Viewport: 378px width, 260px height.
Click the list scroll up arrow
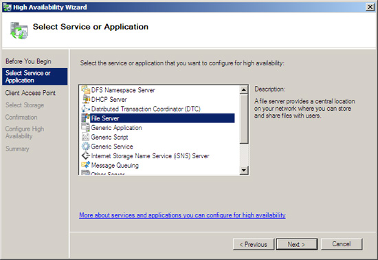(244, 90)
